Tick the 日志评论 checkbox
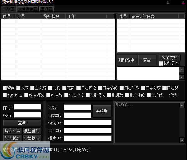The height and width of the screenshot is (160, 187). coord(78,88)
